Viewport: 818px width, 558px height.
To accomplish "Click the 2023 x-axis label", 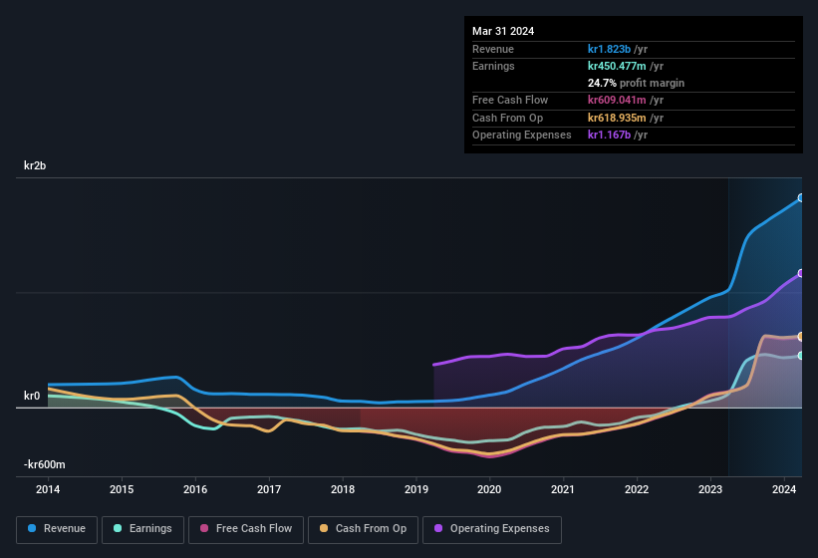I will (710, 489).
